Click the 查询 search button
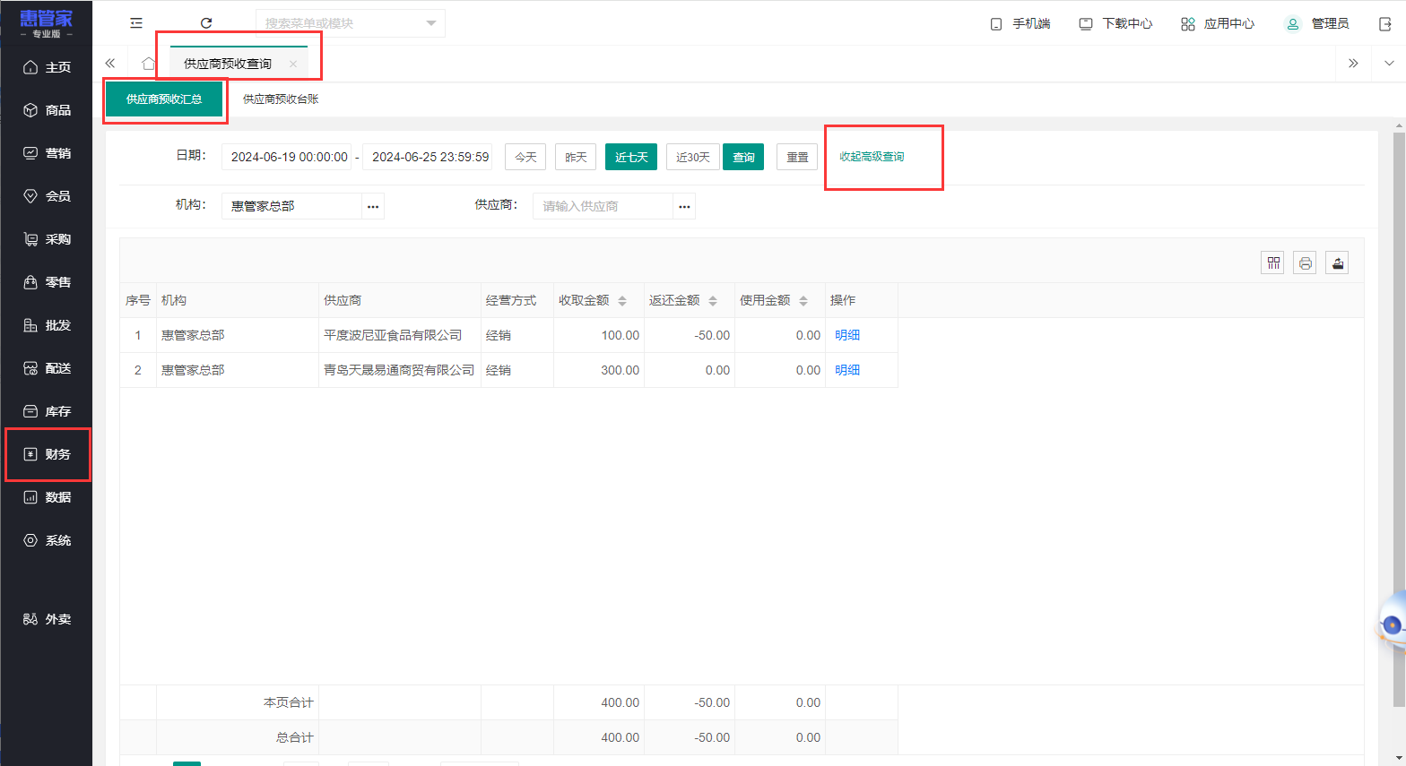Image resolution: width=1406 pixels, height=766 pixels. [x=743, y=157]
